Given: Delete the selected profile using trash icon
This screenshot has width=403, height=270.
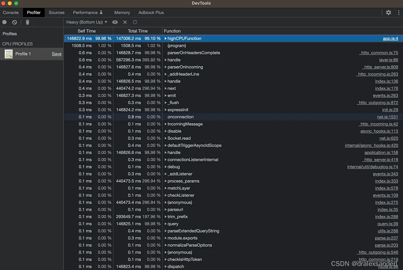Looking at the screenshot, I should click(x=27, y=22).
